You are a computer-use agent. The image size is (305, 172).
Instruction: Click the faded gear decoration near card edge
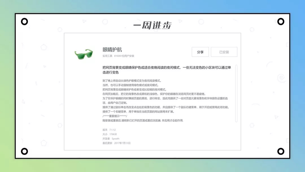(282, 79)
